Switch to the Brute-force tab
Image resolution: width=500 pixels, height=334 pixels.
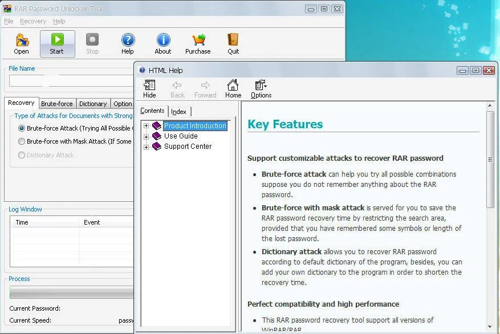(x=57, y=104)
